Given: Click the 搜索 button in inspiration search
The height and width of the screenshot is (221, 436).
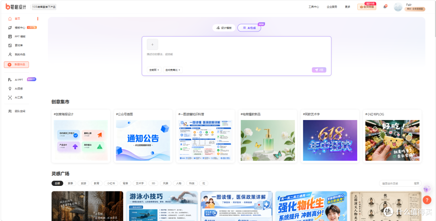Looking at the screenshot, I should 417,183.
